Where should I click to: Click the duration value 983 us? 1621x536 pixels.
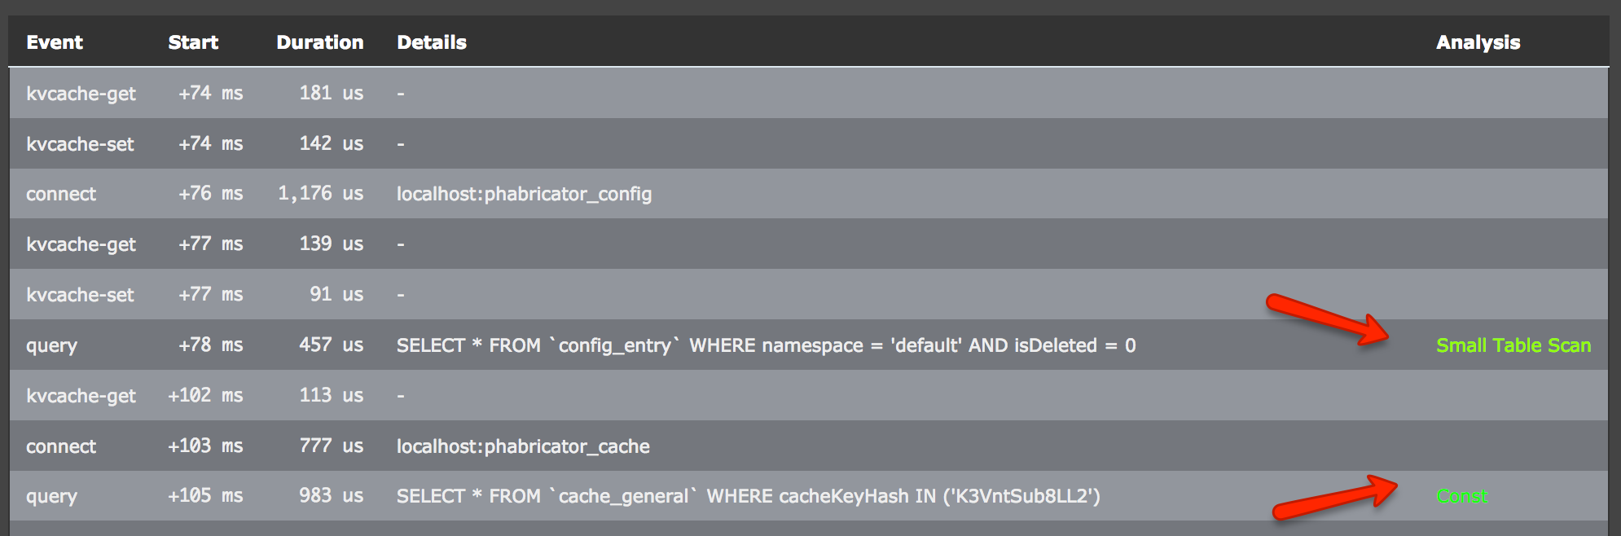(329, 495)
